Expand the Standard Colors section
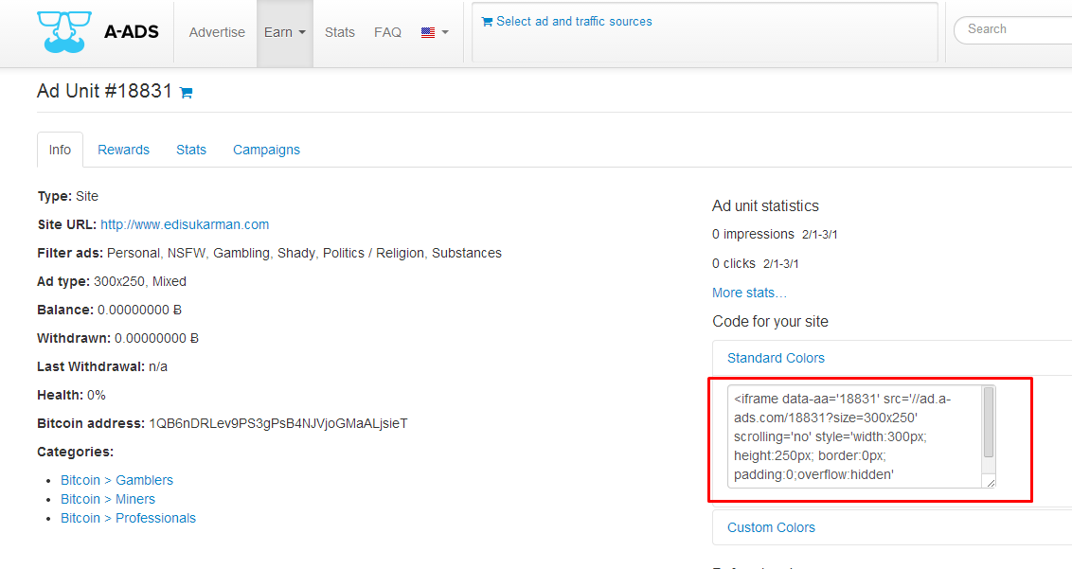The height and width of the screenshot is (569, 1072). 776,358
